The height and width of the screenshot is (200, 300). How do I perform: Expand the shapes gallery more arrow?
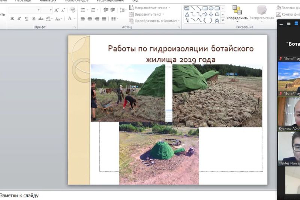223,20
